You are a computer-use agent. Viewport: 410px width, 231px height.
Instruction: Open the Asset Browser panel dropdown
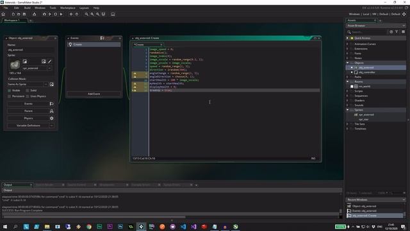(404, 26)
